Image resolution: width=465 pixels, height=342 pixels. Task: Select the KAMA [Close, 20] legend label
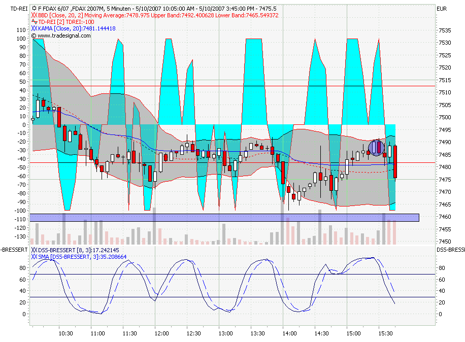click(x=76, y=29)
